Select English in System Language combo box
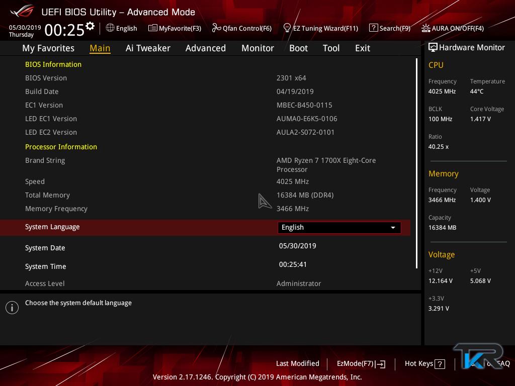 point(339,228)
